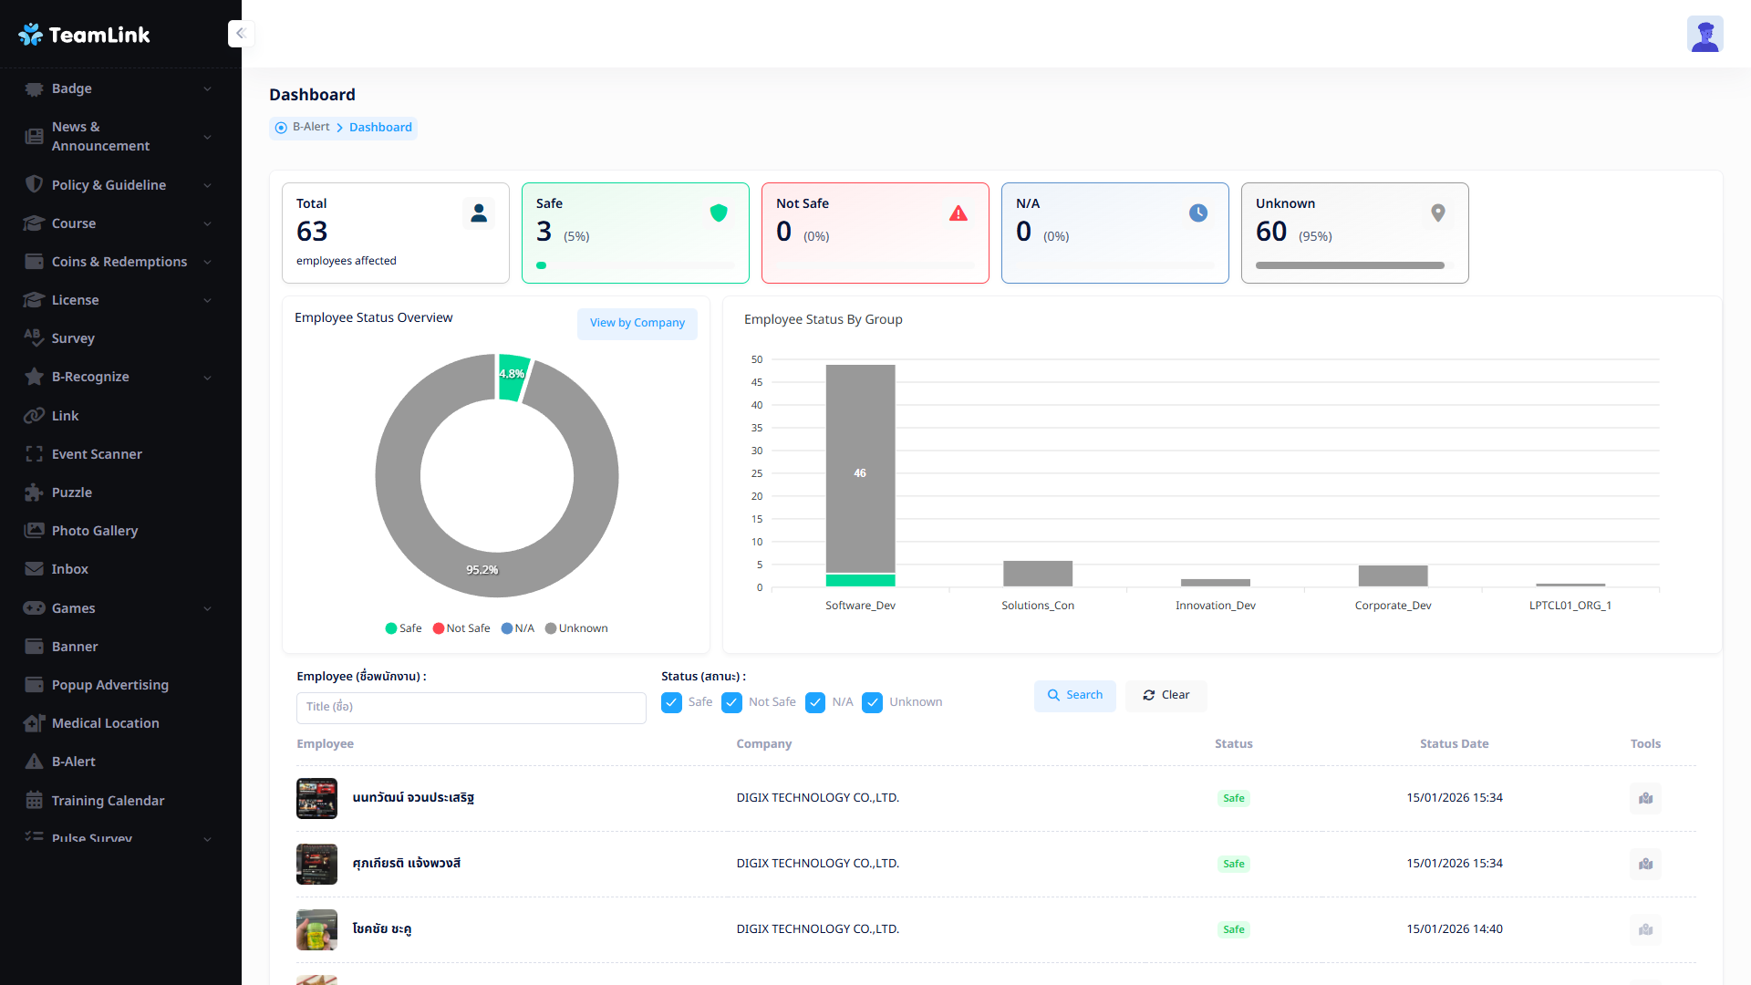Click the B-Alert warning triangle icon
The image size is (1751, 985).
pos(34,762)
